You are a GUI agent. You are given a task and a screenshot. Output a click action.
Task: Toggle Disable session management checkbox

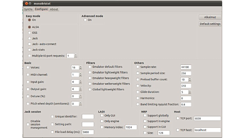coord(28,124)
